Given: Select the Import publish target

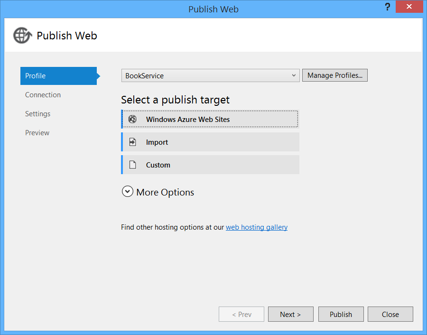Looking at the screenshot, I should 210,142.
